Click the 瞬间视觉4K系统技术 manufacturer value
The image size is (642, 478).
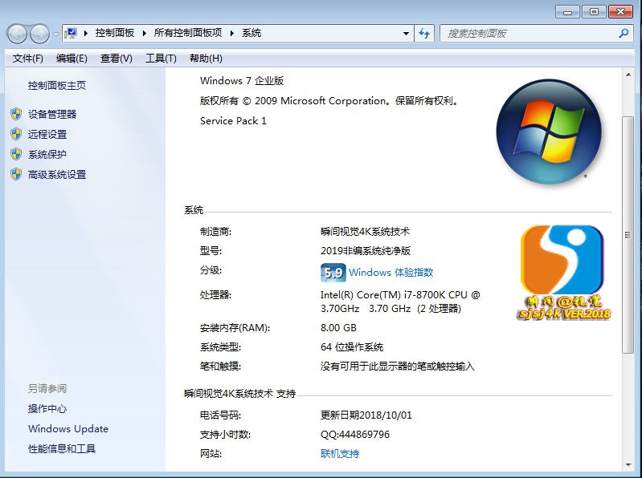(x=365, y=232)
